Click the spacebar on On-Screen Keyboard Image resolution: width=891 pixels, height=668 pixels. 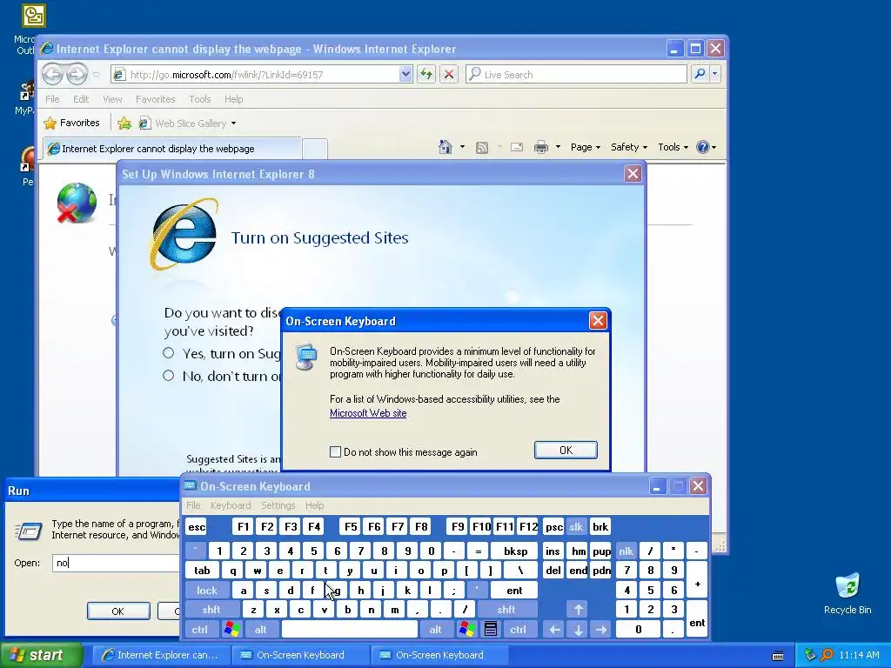[x=350, y=630]
